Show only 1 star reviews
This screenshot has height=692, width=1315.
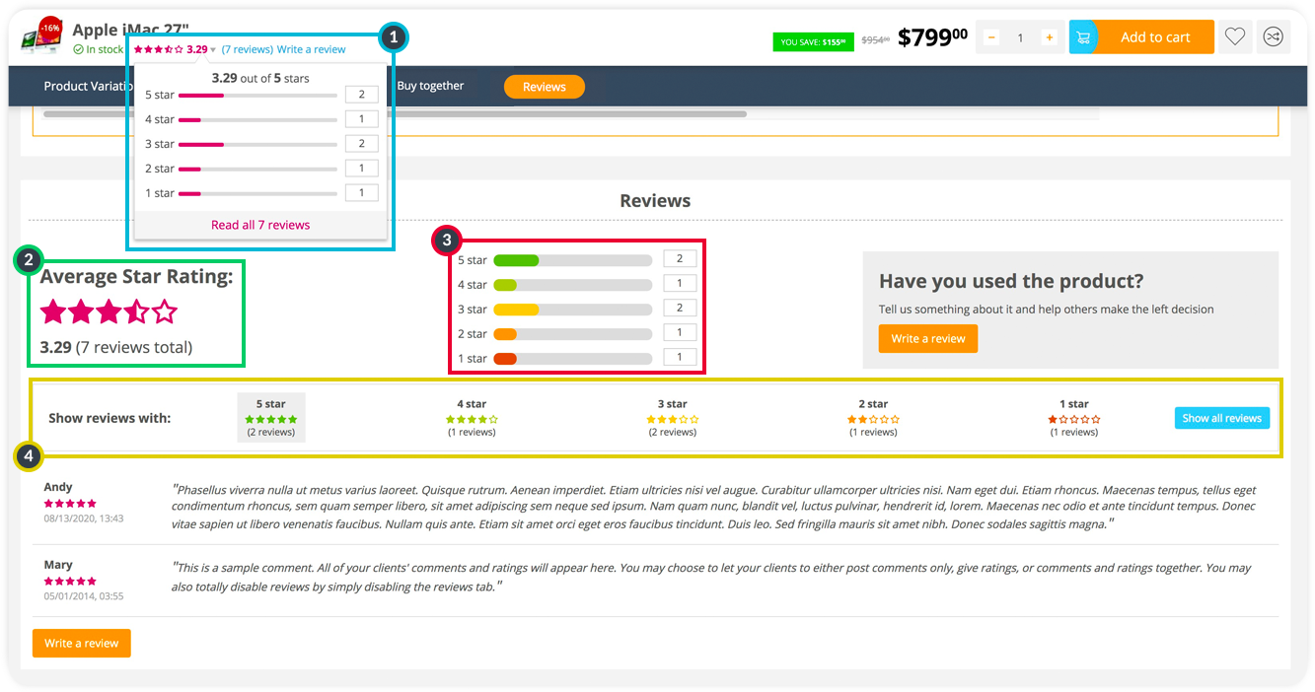coord(1074,417)
